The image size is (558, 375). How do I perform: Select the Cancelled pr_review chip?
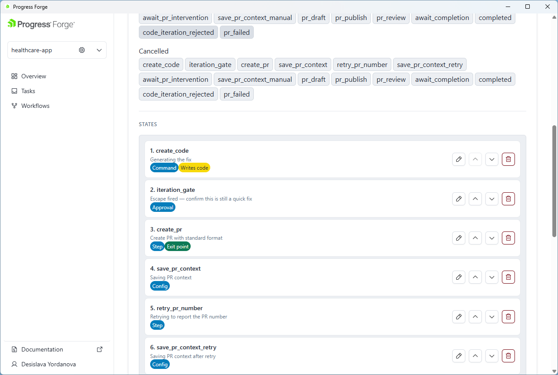(391, 80)
